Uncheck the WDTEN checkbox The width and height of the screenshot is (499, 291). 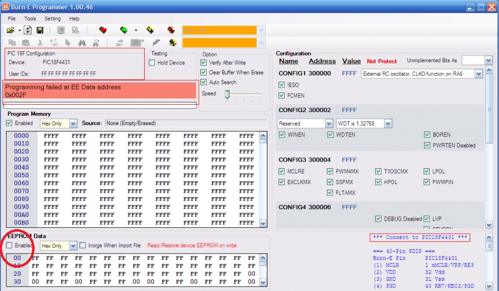click(330, 135)
